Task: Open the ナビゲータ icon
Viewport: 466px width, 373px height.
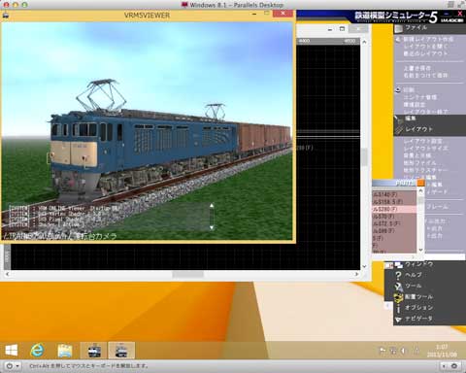Action: [398, 320]
